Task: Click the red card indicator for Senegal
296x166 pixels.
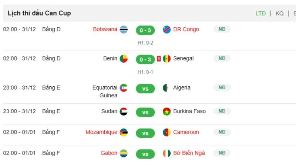Action: [x=159, y=59]
